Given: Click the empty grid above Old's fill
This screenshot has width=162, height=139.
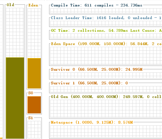Looking at the screenshot, I should coord(15,33).
